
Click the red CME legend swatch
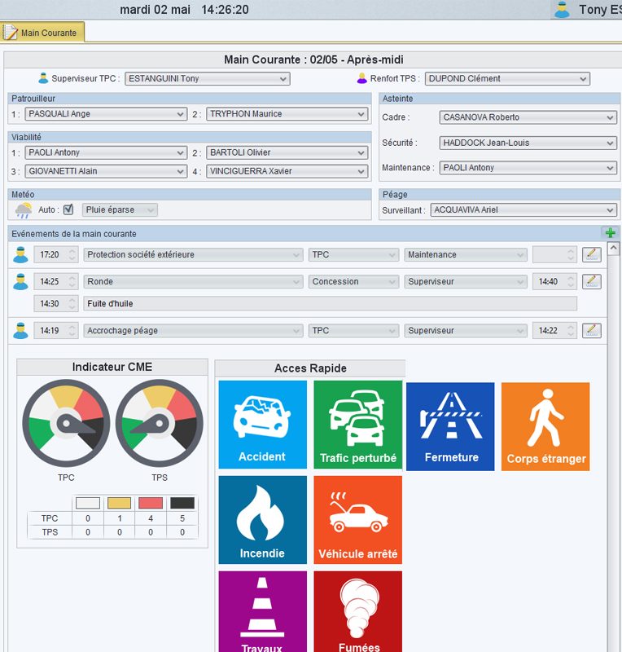coord(151,503)
